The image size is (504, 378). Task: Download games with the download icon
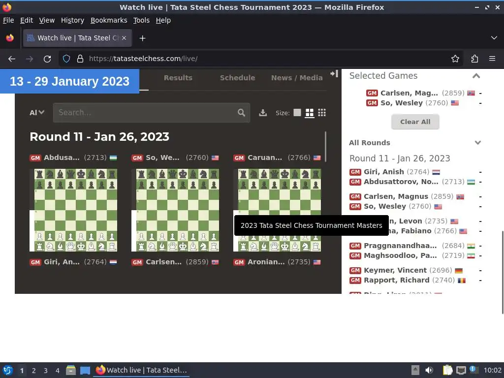[263, 113]
